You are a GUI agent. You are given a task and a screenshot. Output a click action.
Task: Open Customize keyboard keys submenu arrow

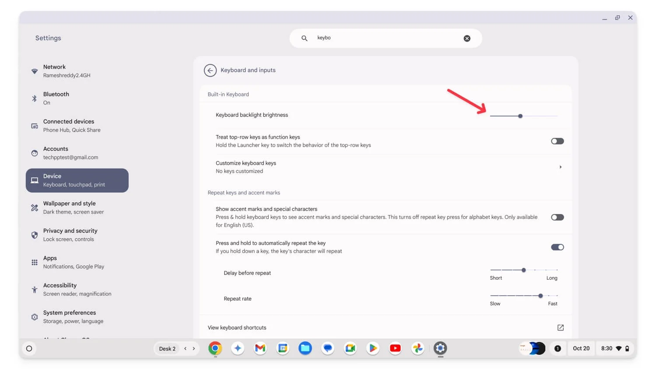(x=560, y=167)
